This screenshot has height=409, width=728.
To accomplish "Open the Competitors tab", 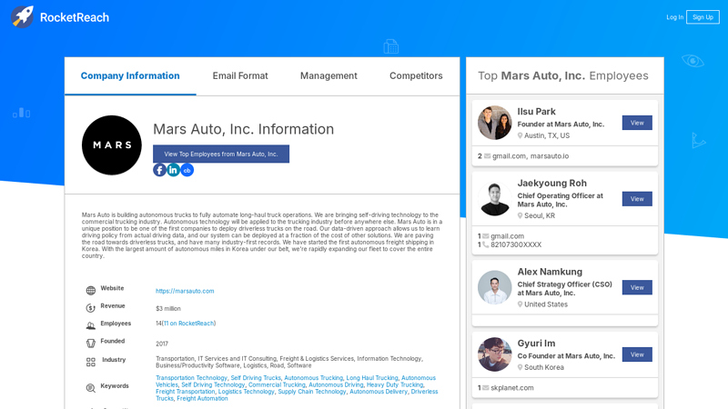I will point(416,75).
